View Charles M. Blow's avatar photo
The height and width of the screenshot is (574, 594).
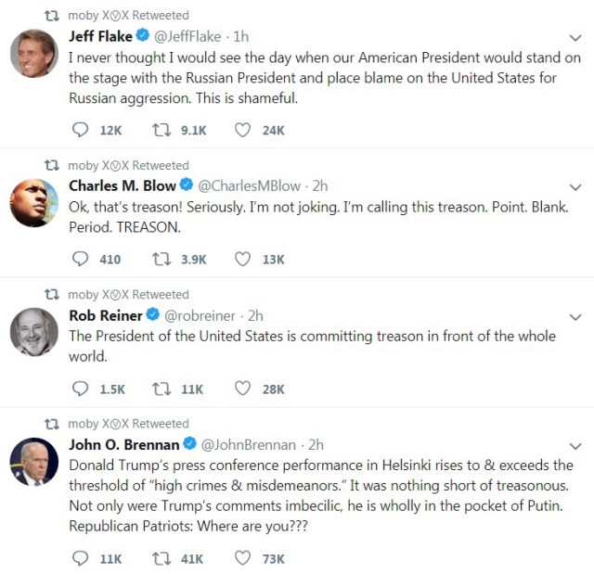coord(34,202)
